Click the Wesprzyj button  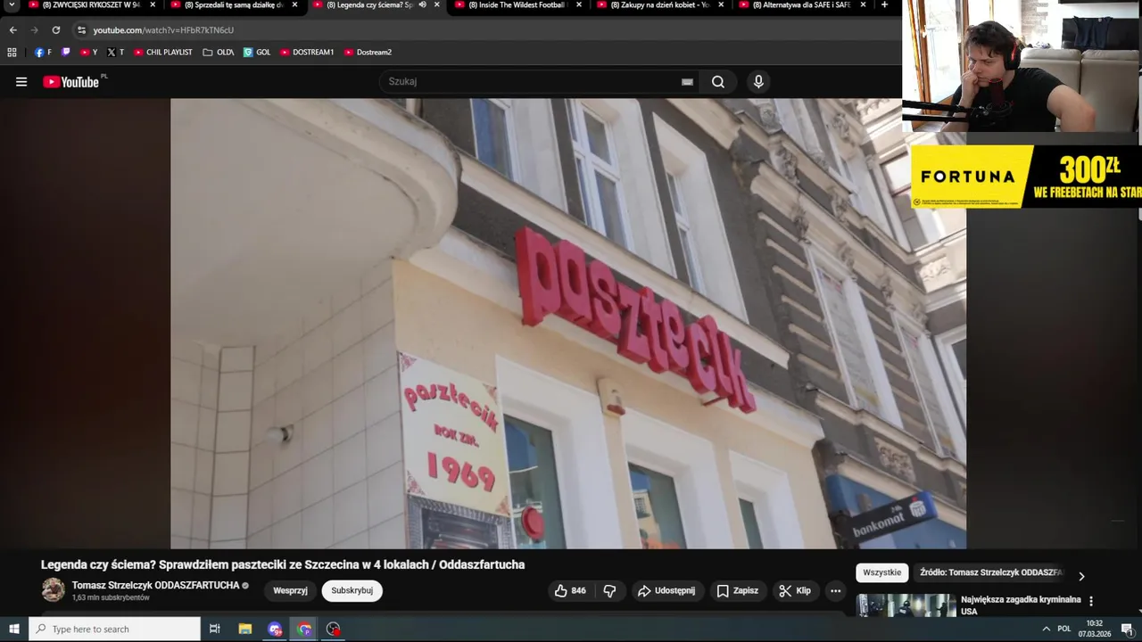point(290,590)
